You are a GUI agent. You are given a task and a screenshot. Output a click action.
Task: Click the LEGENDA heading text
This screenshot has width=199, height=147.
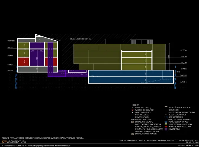click(x=136, y=105)
